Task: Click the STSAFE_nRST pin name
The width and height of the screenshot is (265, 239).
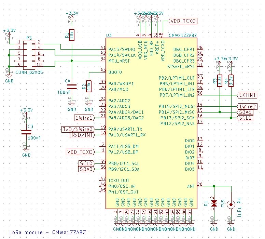Action: pos(181,67)
